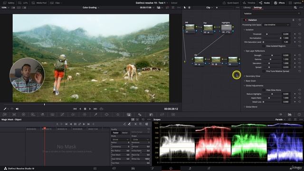Image resolution: width=304 pixels, height=171 pixels.
Task: Click the Threshold value field
Action: click(x=286, y=34)
